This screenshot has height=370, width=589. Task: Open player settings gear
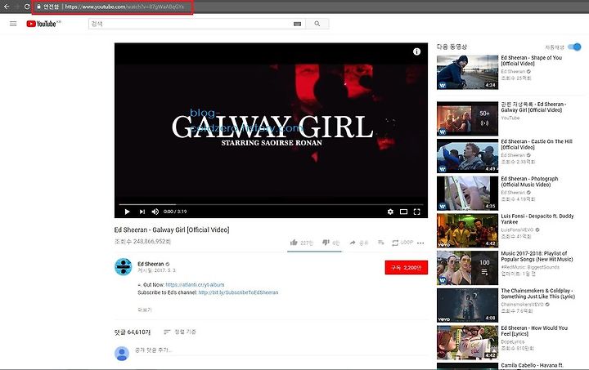[390, 212]
